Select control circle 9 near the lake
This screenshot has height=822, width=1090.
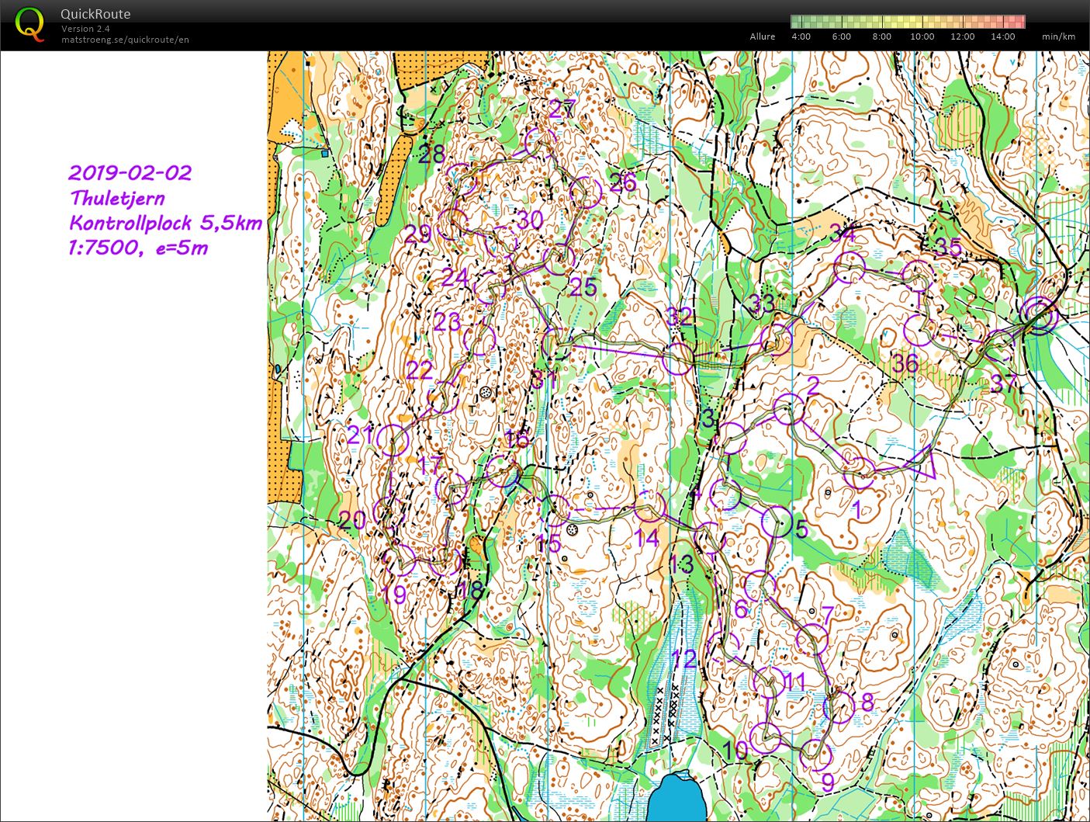coord(815,752)
